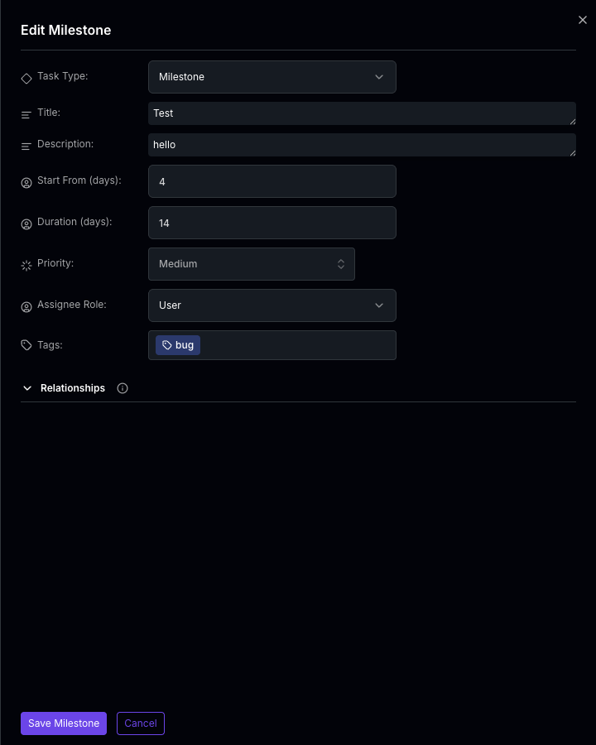Click the Relationships info icon
Viewport: 596px width, 745px height.
(123, 388)
